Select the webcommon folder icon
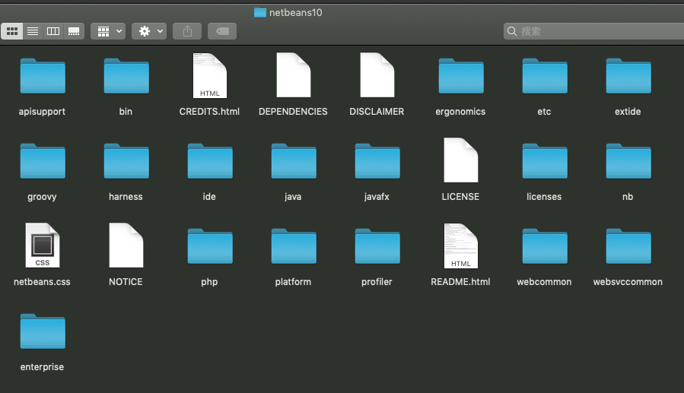684x393 pixels. [545, 246]
